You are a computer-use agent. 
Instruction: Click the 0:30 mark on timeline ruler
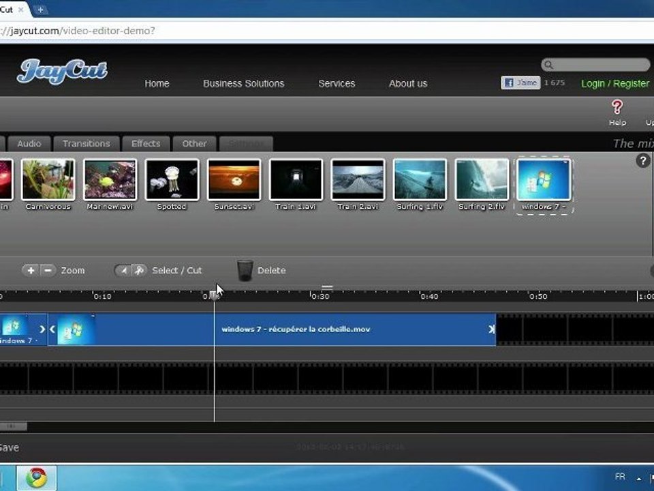pyautogui.click(x=320, y=297)
